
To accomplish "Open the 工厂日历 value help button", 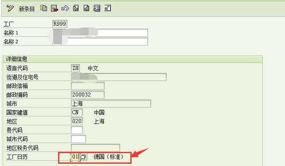I will [x=83, y=157].
